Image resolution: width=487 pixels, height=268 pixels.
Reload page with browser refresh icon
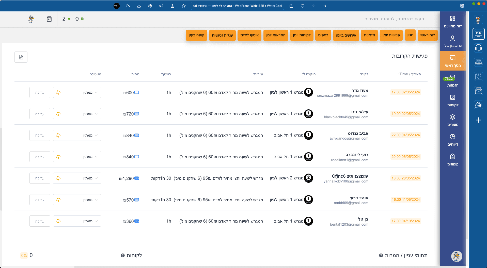pos(302,6)
